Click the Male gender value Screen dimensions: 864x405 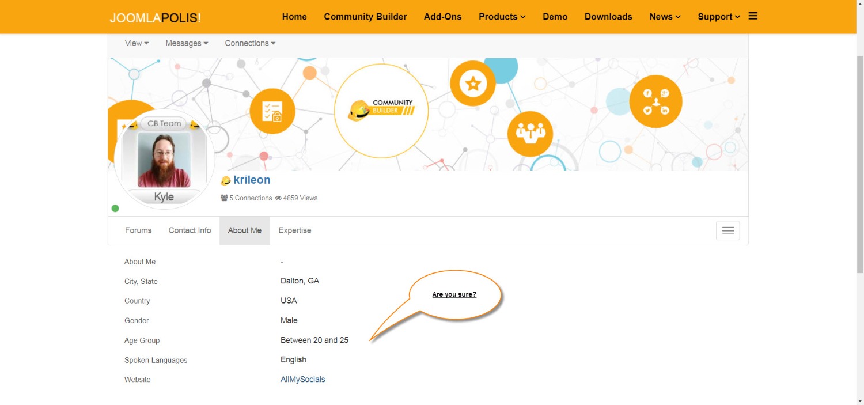point(289,320)
